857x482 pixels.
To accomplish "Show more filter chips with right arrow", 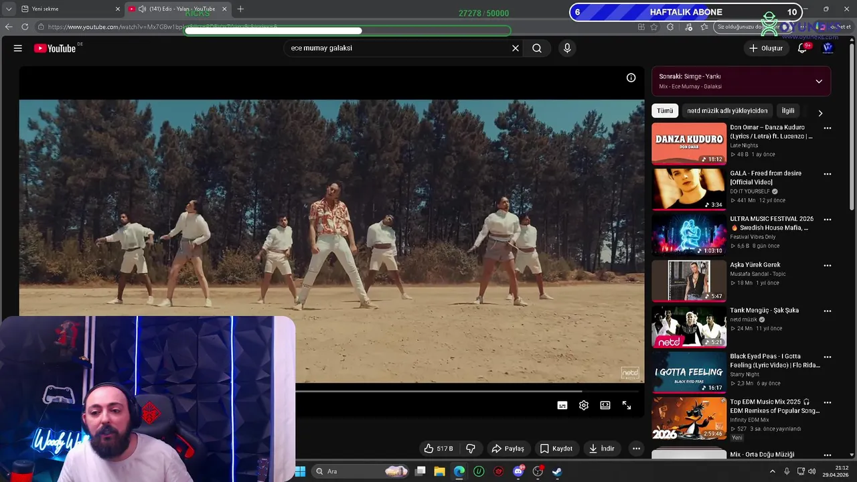I will [x=820, y=113].
